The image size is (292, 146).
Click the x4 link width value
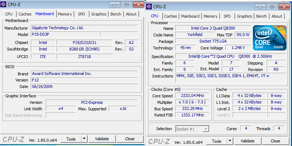pyautogui.click(x=61, y=109)
